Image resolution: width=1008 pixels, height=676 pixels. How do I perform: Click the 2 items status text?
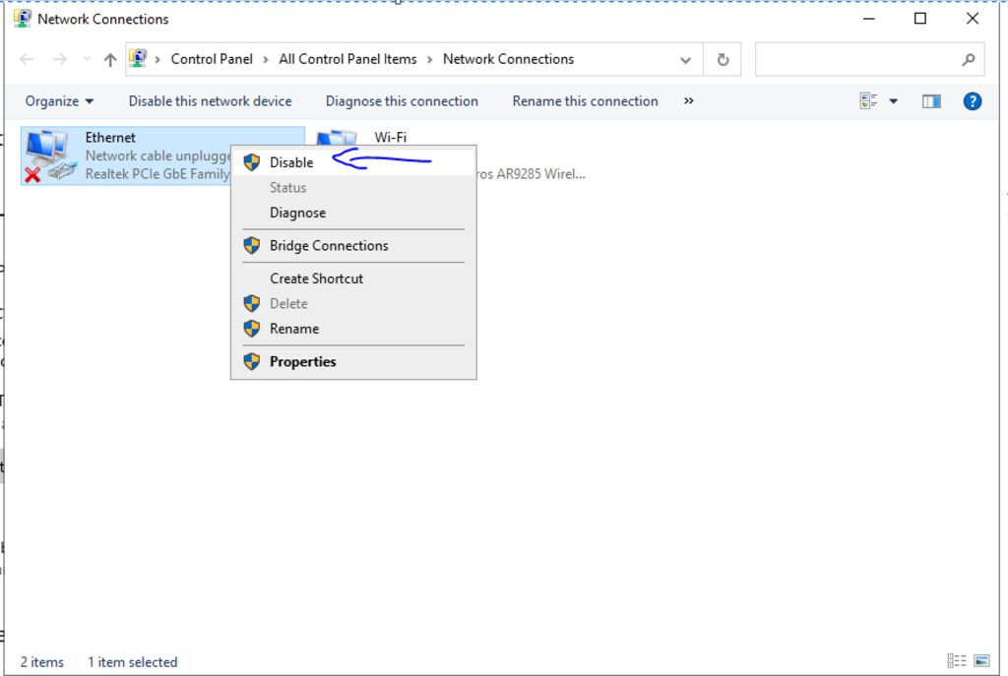click(41, 662)
